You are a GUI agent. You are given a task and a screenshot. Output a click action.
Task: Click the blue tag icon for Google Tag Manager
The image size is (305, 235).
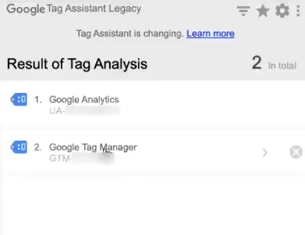point(19,147)
